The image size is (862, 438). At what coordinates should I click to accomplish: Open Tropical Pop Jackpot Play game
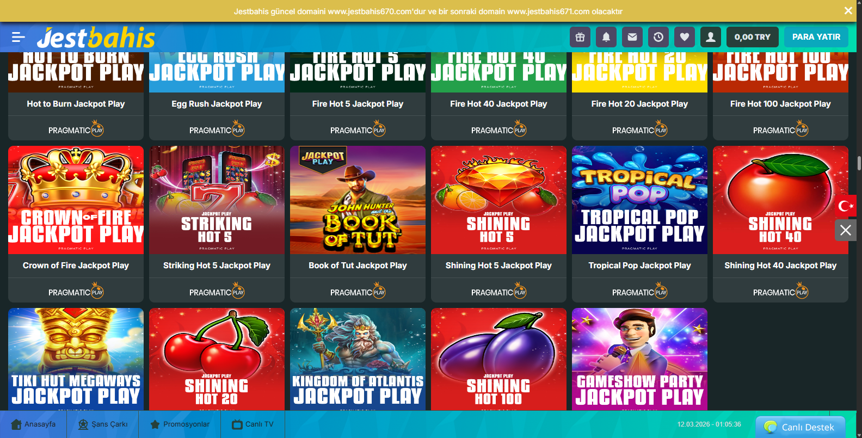(x=639, y=200)
